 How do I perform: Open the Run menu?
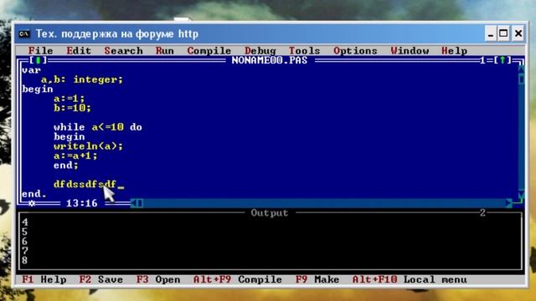click(x=164, y=51)
